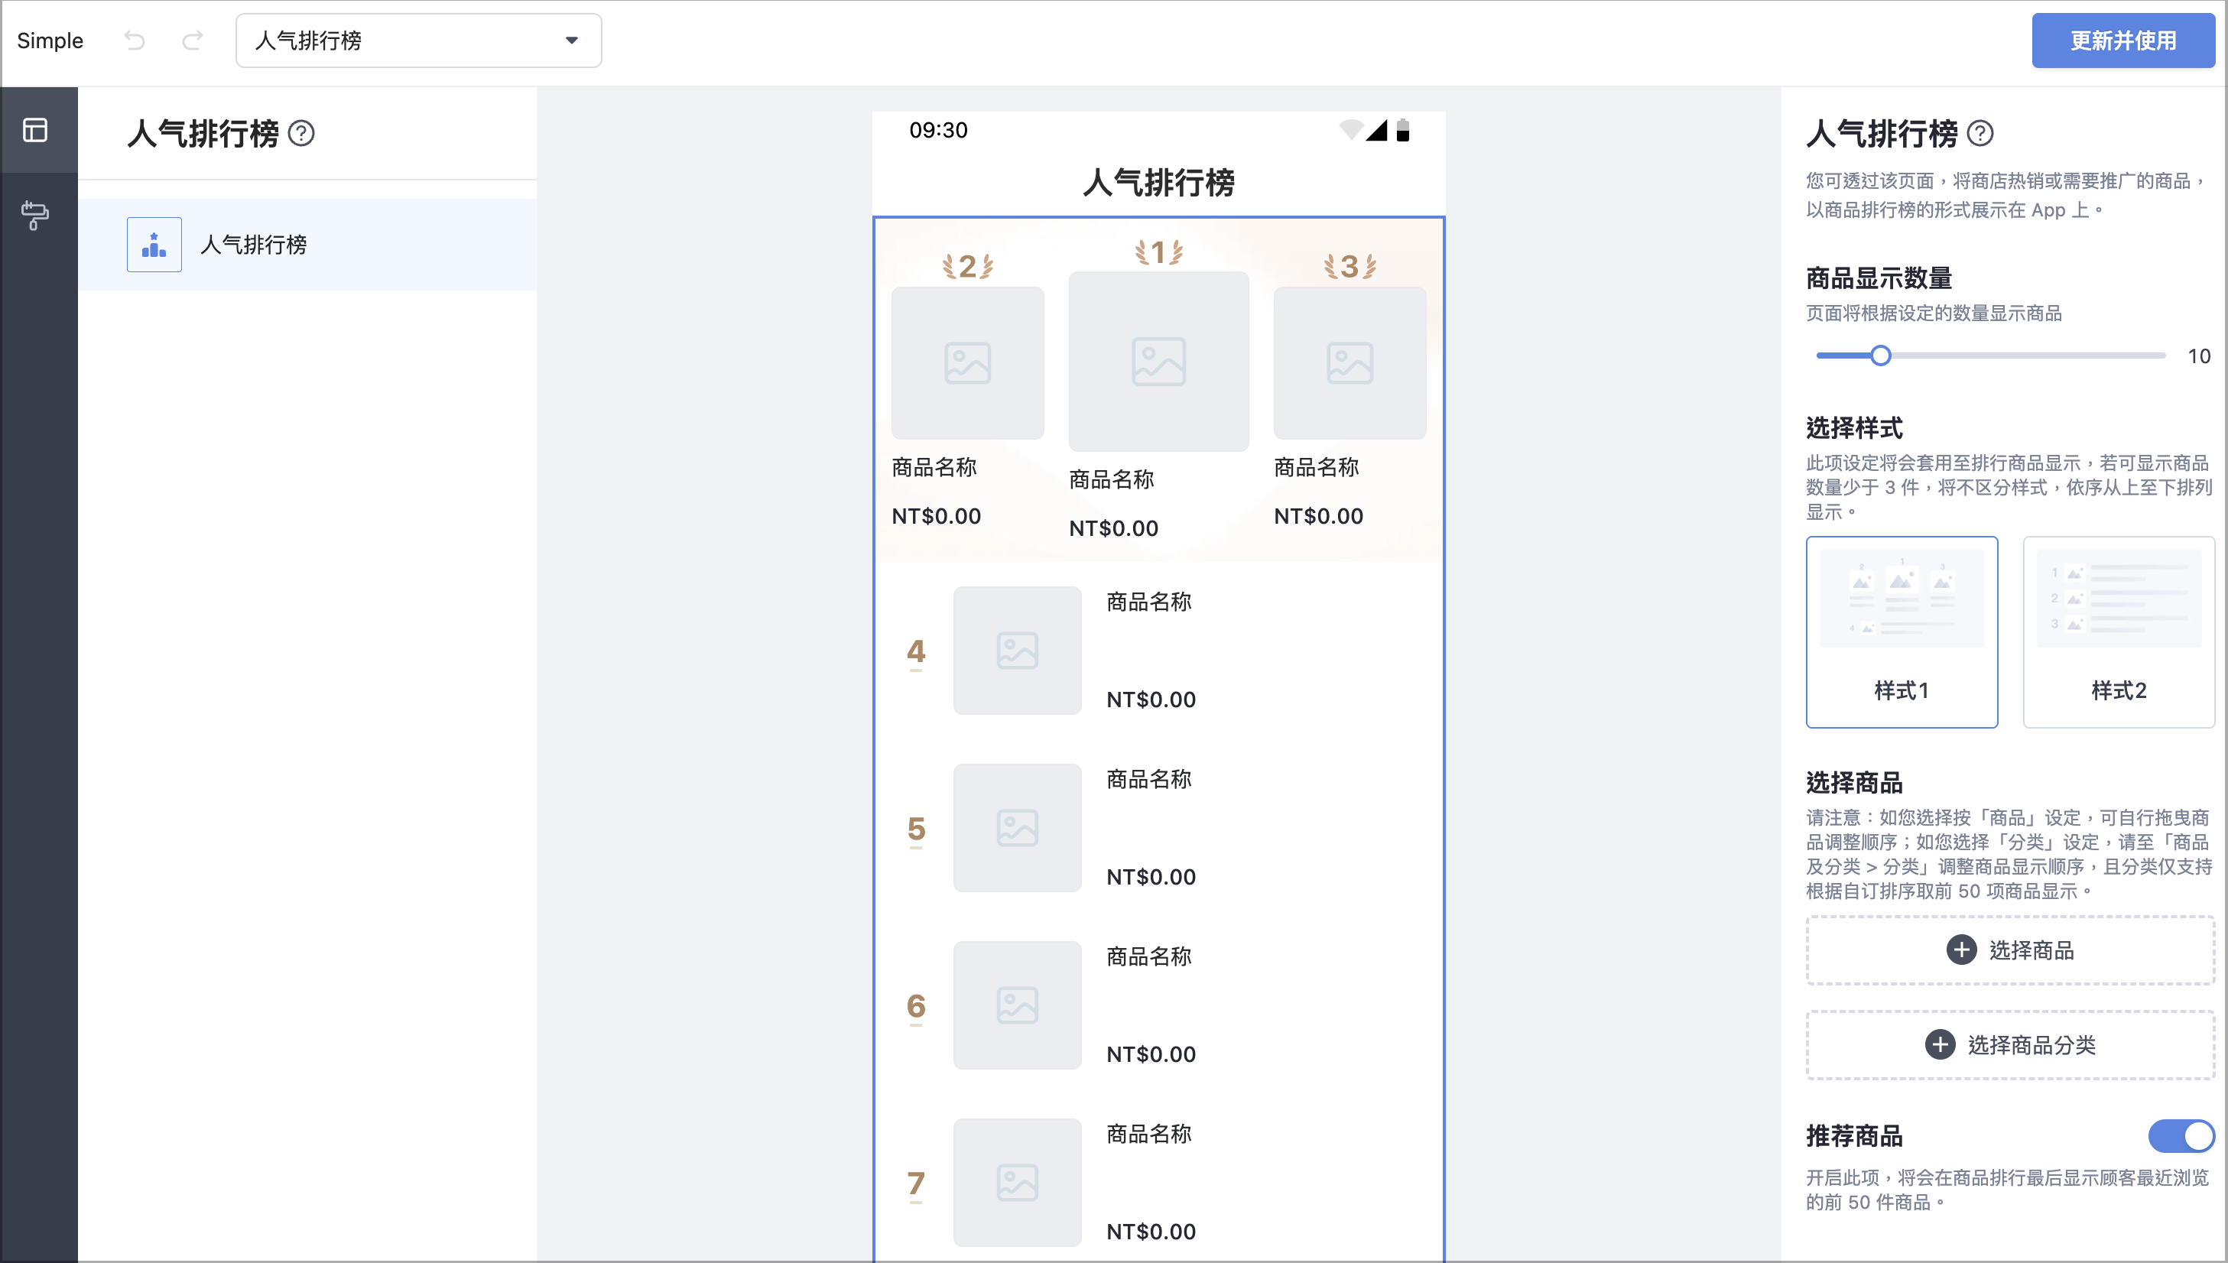
Task: Click help icon beside left 人气排行榜 heading
Action: (301, 134)
